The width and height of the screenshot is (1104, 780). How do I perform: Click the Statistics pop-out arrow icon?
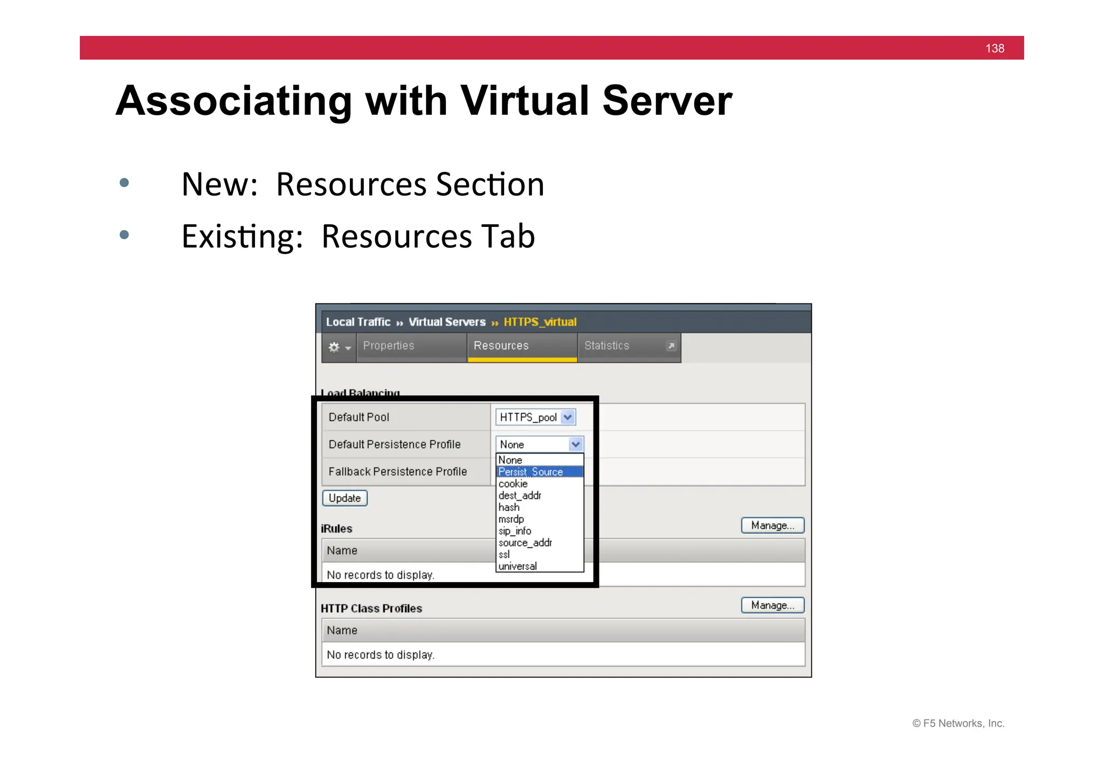tap(671, 346)
